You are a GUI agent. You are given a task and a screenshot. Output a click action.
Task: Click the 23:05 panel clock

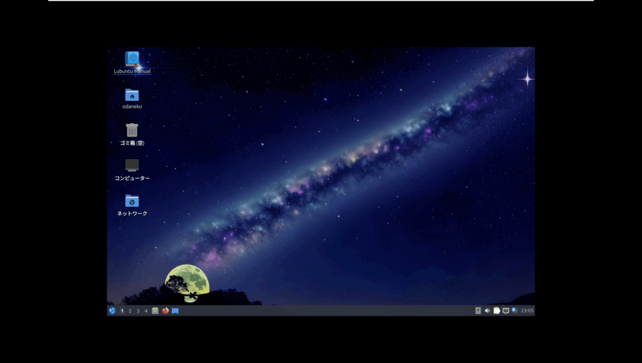(527, 310)
